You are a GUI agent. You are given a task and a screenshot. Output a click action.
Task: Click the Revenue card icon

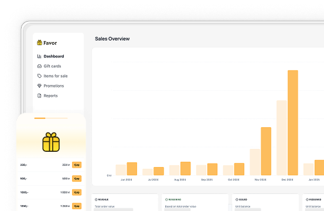96,199
